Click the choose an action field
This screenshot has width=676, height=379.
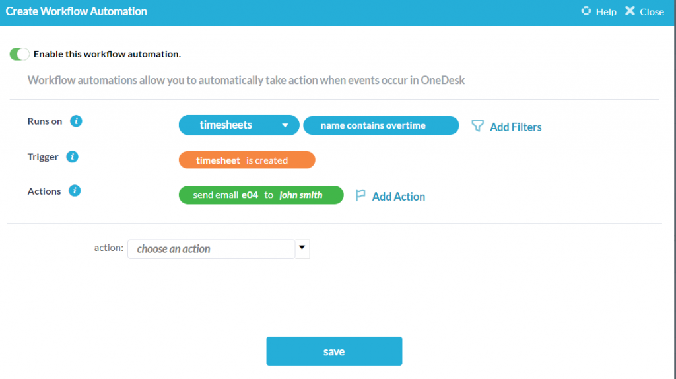[211, 249]
